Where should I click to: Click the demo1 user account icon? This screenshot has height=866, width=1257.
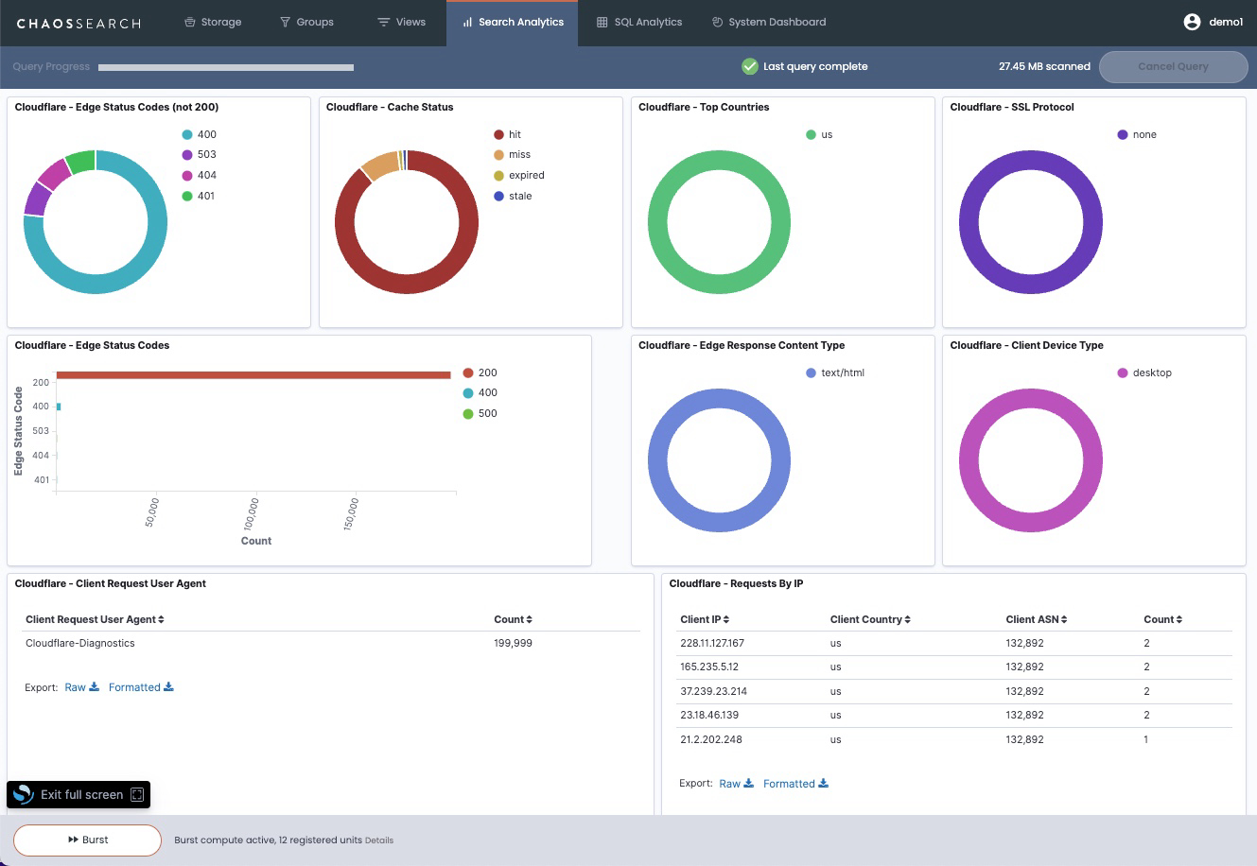(x=1192, y=22)
